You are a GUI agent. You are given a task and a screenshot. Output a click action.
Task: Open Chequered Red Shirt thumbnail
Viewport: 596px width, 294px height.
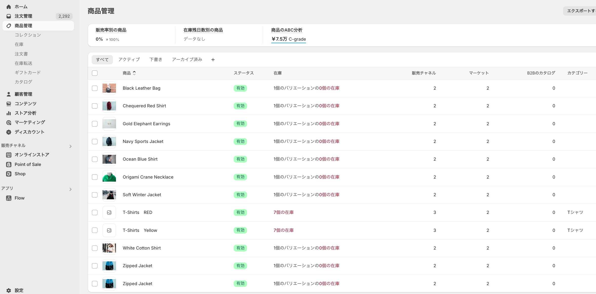coord(109,106)
